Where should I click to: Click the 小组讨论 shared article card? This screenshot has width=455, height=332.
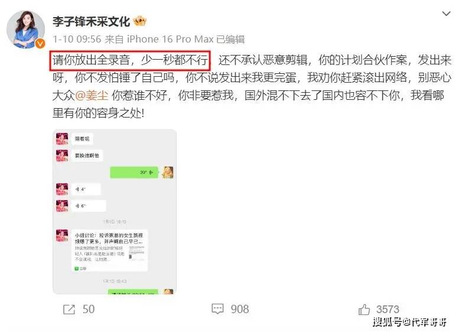point(110,250)
